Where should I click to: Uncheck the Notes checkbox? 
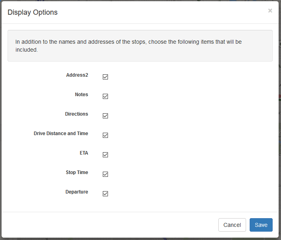click(x=105, y=96)
